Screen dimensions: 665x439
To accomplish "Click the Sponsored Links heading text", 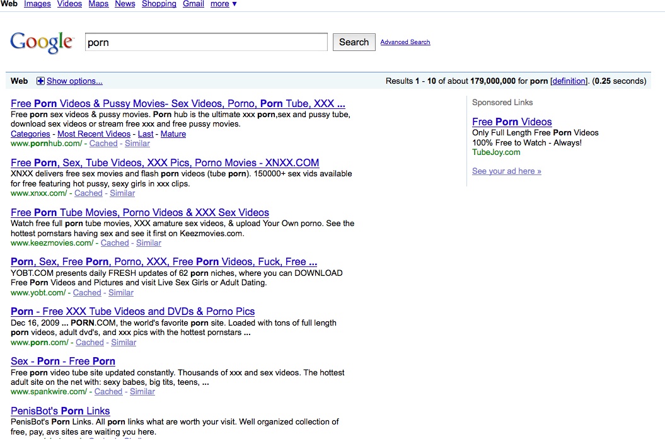I will coord(502,103).
